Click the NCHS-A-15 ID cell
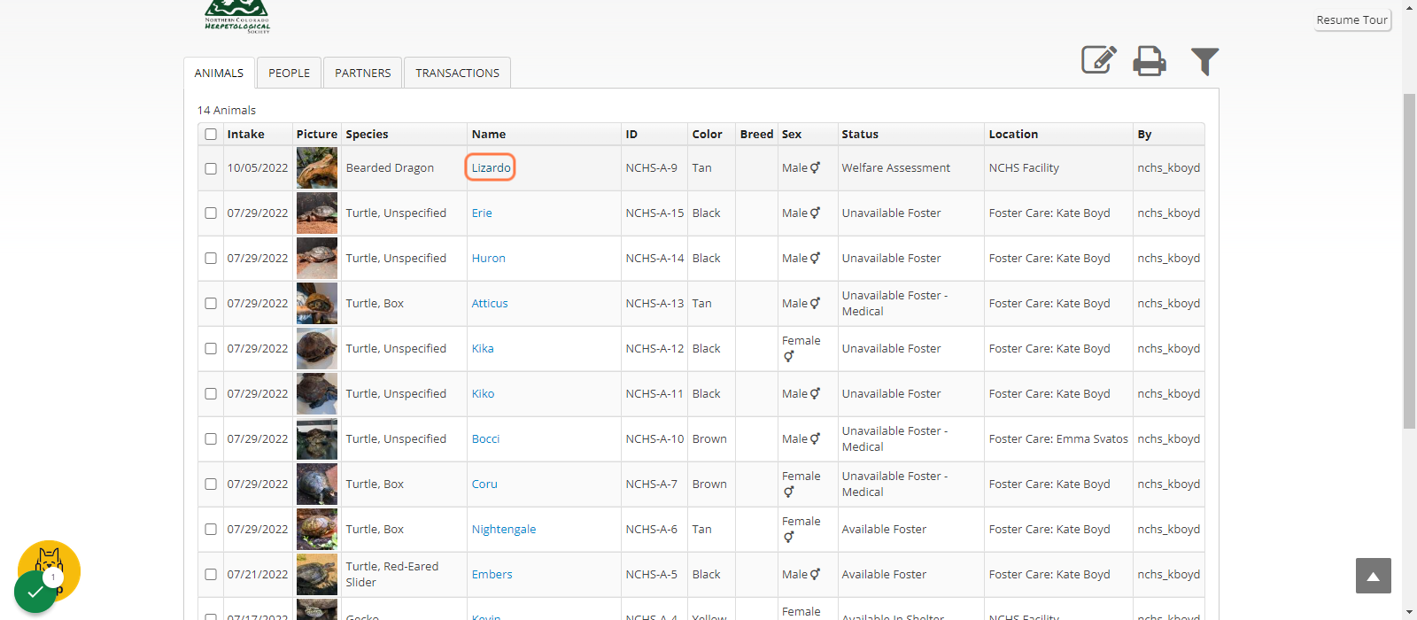Screen dimensions: 1417x620 (654, 213)
